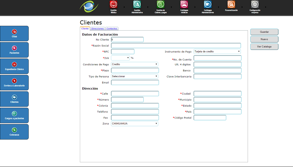Open Citas from the sidebar

[x=14, y=33]
